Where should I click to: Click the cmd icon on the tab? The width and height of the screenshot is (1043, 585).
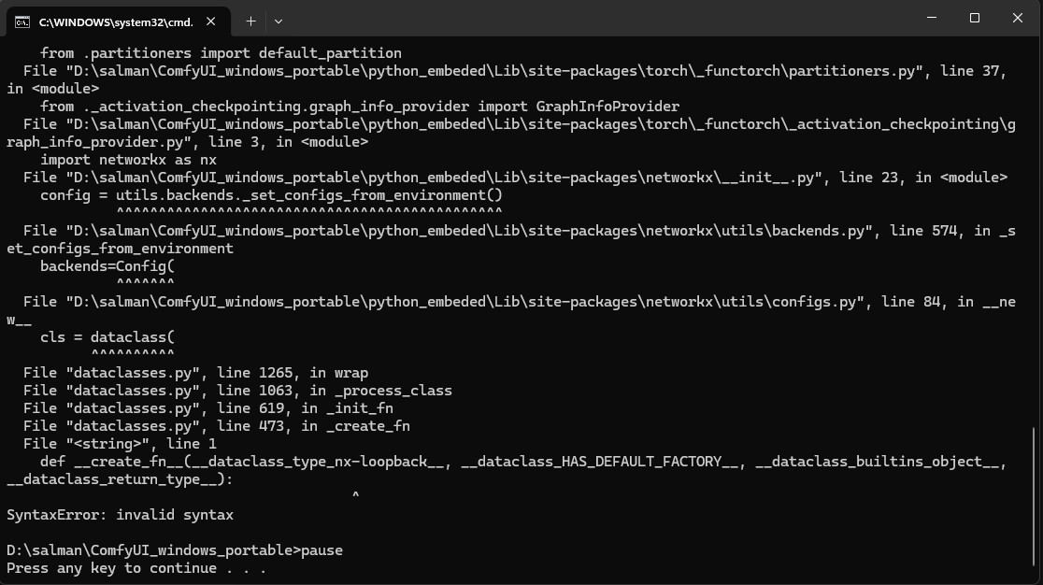coord(22,21)
